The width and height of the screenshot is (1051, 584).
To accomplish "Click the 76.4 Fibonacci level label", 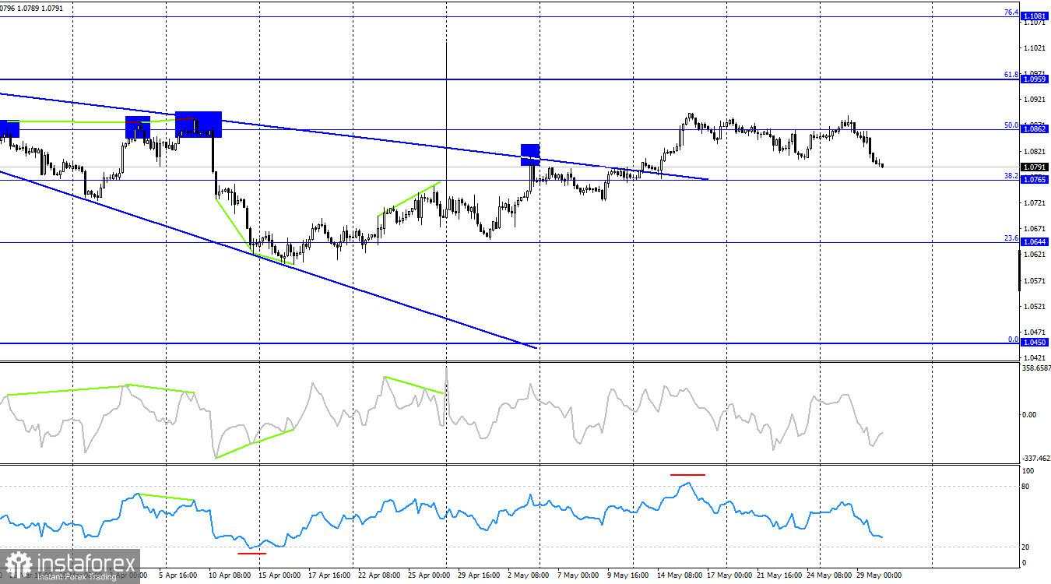I will tap(1011, 12).
